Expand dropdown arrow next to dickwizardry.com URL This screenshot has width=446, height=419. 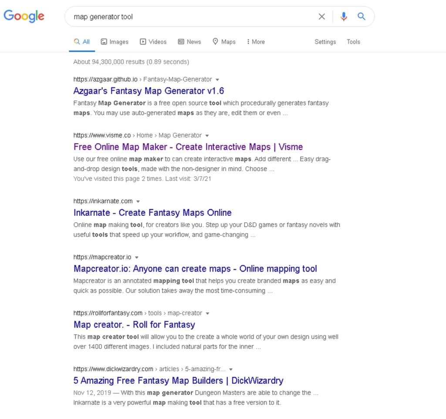pos(231,369)
